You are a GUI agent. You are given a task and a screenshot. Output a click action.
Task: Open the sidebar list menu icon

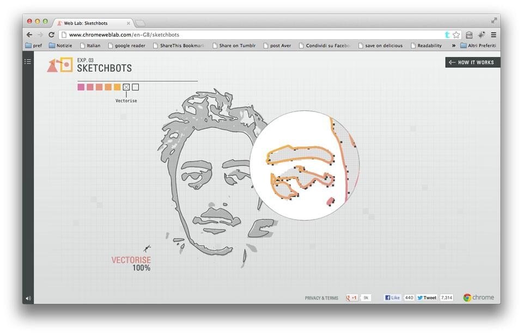coord(28,62)
